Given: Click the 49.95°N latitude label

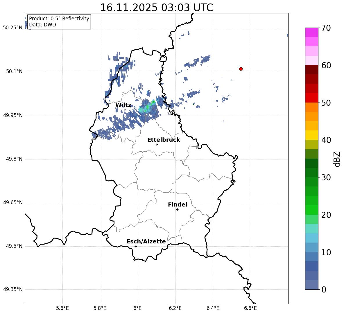Looking at the screenshot, I should pyautogui.click(x=13, y=116).
